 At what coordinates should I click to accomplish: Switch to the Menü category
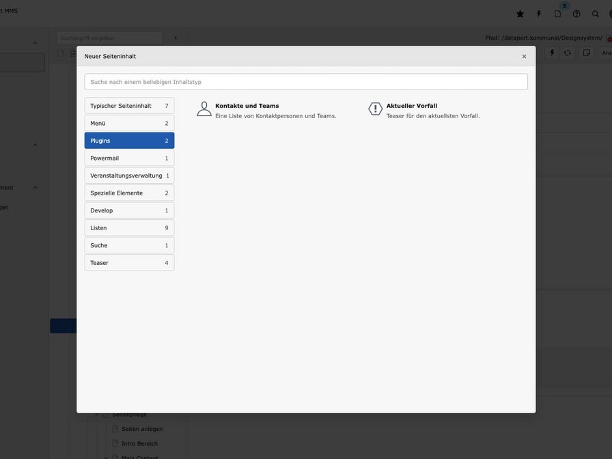pyautogui.click(x=129, y=124)
